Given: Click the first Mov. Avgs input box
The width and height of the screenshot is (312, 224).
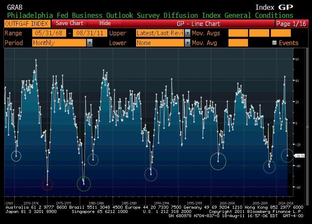Looking at the screenshot, I should tap(238, 33).
